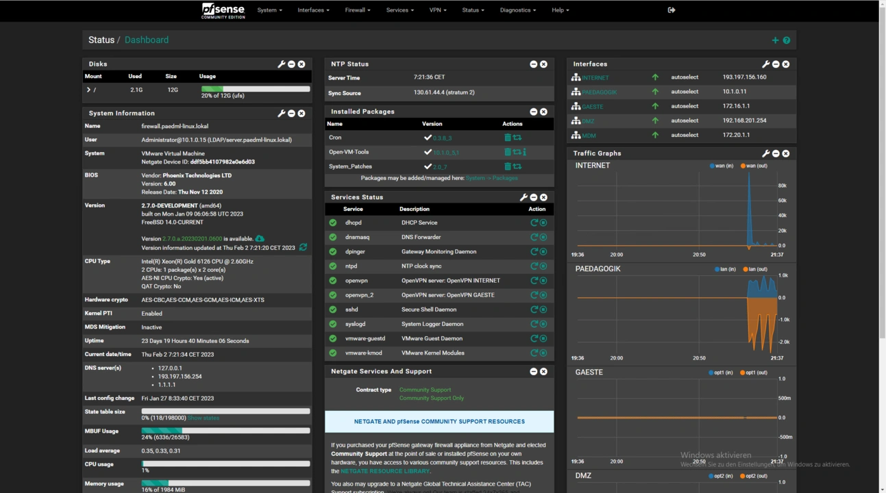This screenshot has height=493, width=886.
Task: Click the PAEDAGOGIK interface link
Action: [x=600, y=92]
